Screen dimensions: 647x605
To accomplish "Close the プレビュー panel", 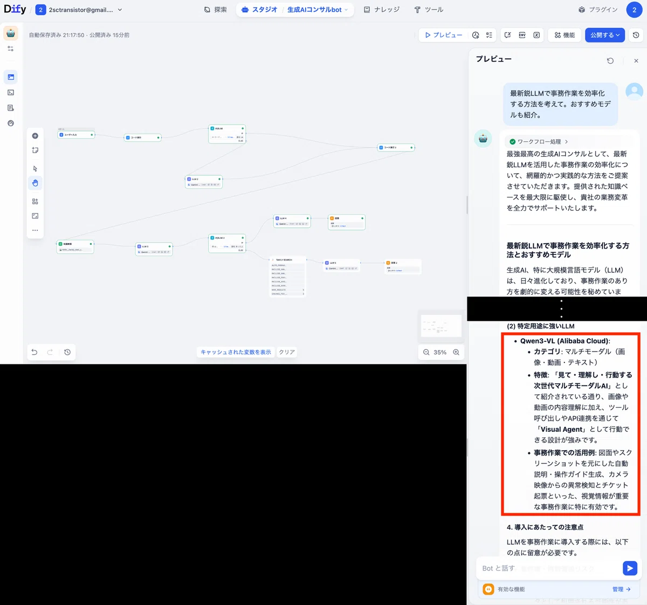I will coord(636,61).
